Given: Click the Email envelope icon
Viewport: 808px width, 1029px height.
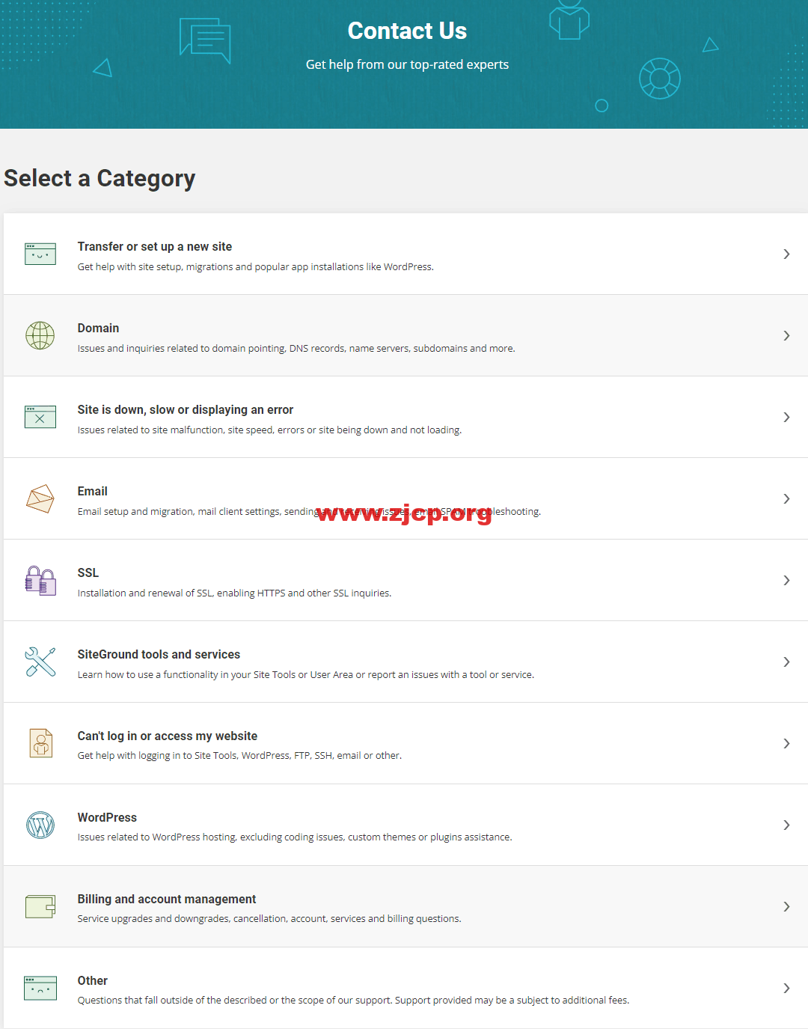Looking at the screenshot, I should tap(40, 498).
